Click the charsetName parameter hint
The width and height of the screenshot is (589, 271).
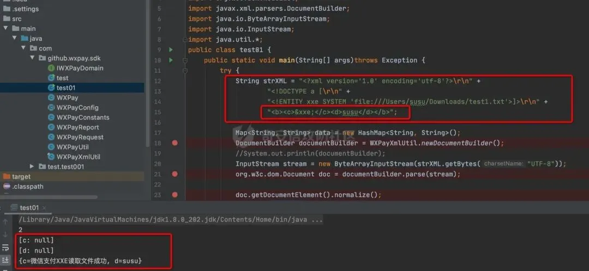pyautogui.click(x=503, y=163)
